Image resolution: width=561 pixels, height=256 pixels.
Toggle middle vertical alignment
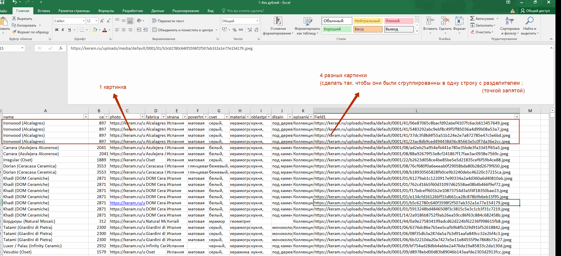point(124,21)
